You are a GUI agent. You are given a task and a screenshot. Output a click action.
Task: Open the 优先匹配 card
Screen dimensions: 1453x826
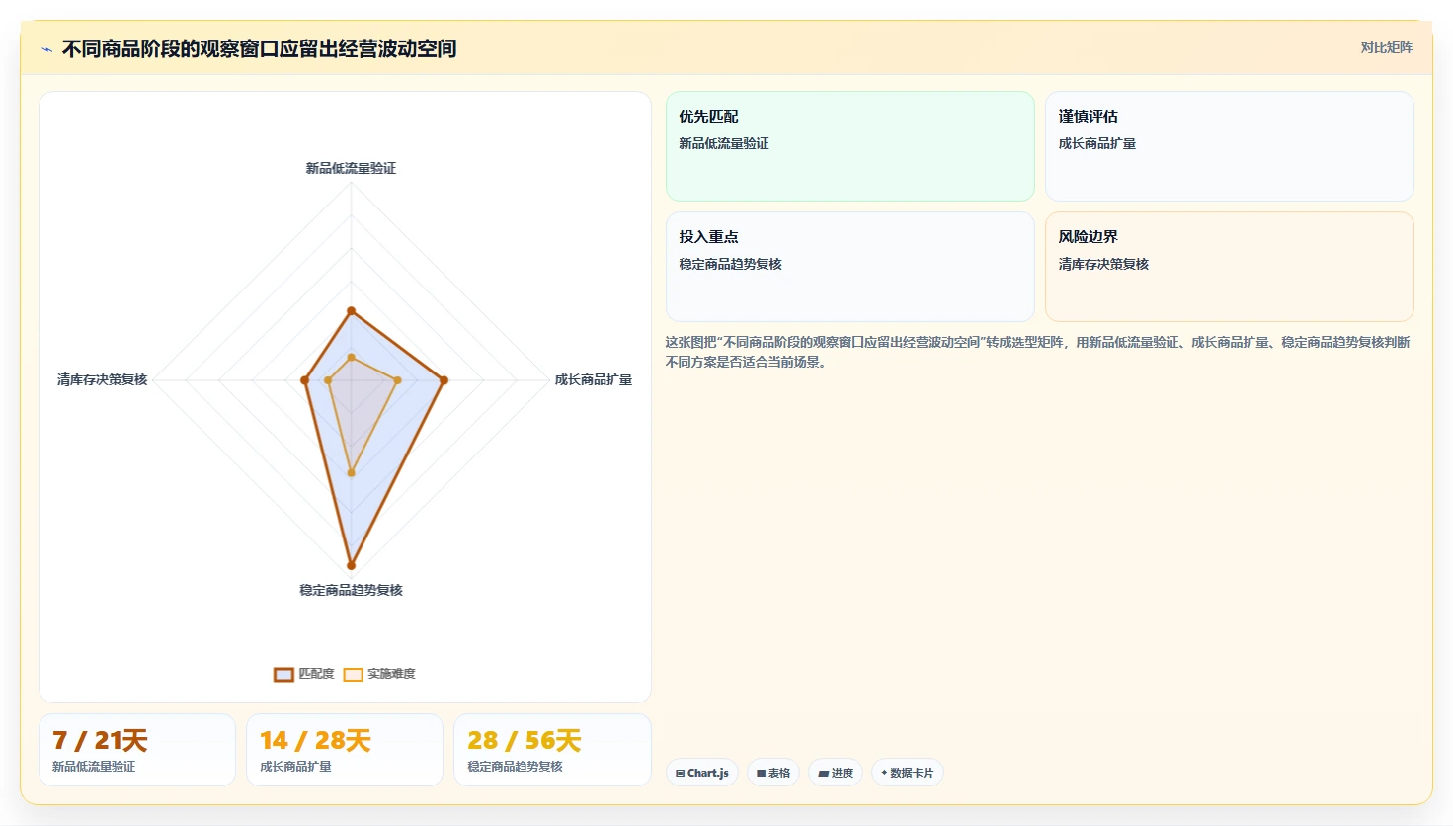click(x=850, y=146)
